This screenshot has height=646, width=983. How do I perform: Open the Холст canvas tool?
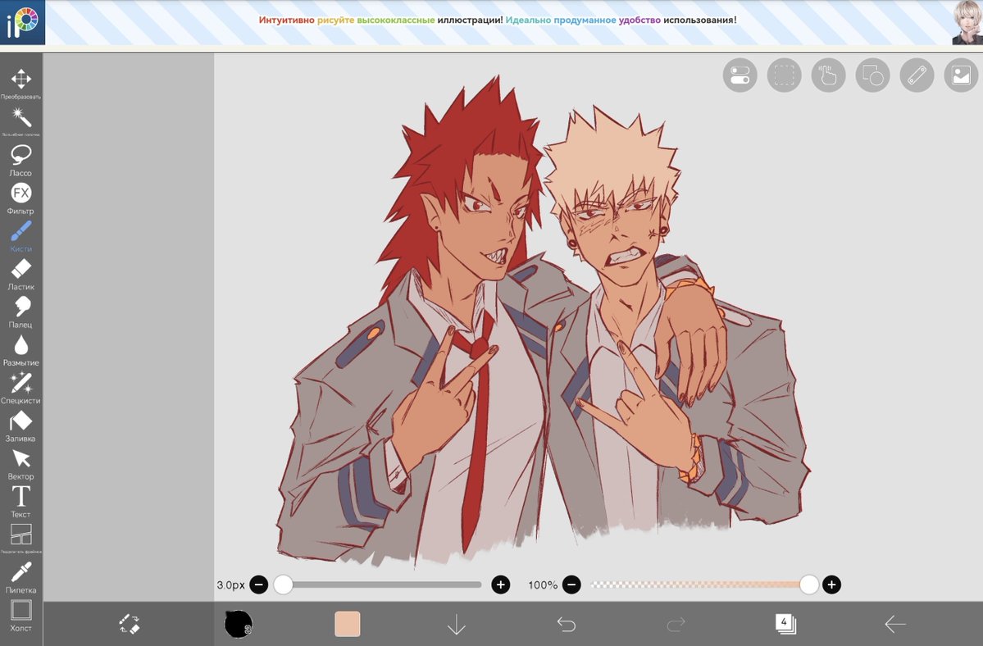(20, 616)
